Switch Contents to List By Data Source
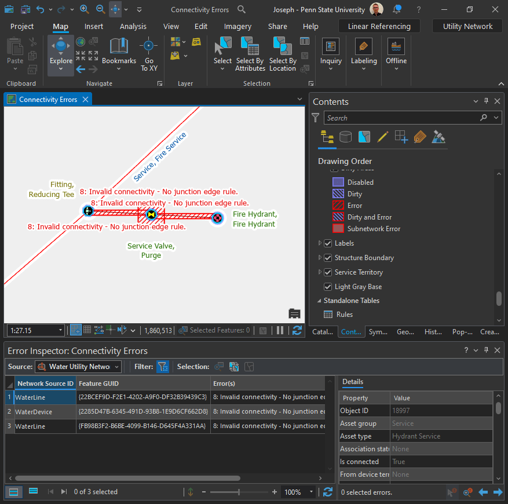508x504 pixels. 345,137
